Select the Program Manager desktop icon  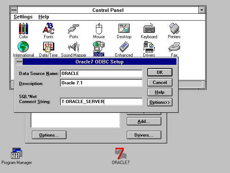[x=17, y=154]
